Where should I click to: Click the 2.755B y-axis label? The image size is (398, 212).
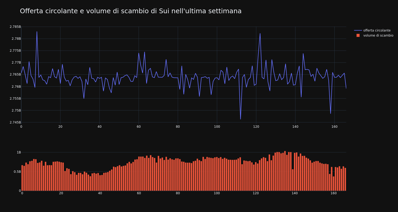pyautogui.click(x=15, y=98)
